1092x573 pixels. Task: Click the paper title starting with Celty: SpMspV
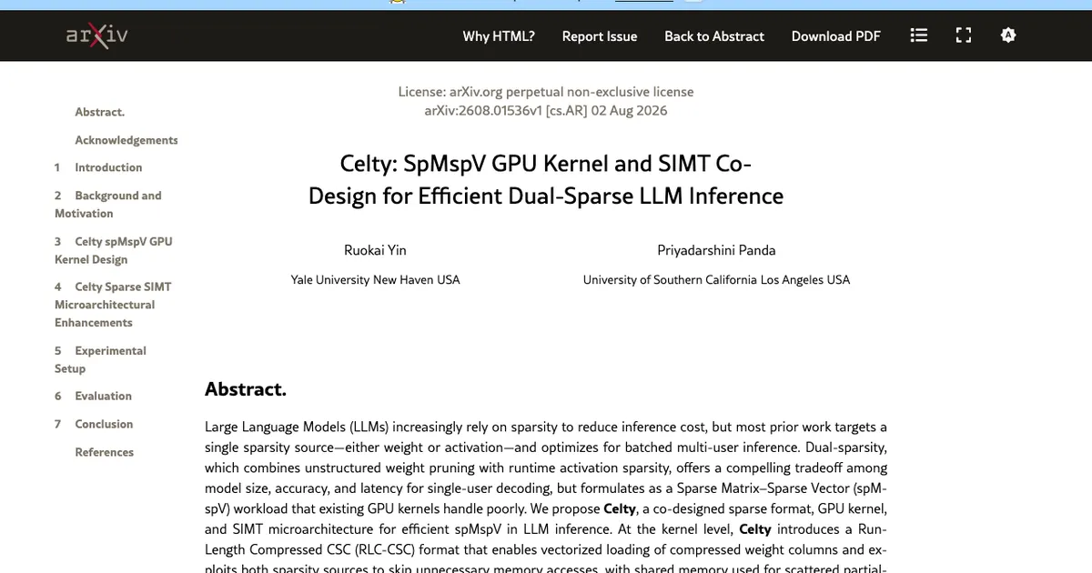[546, 179]
